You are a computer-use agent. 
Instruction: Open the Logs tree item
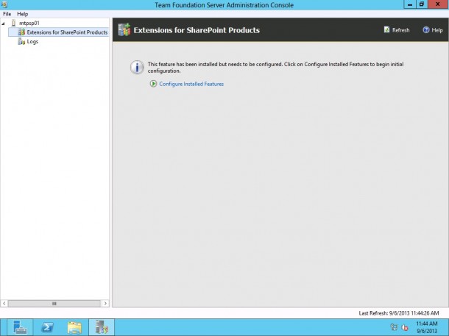click(x=32, y=42)
